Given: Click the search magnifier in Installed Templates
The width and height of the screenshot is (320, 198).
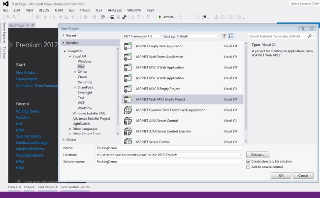Looking at the screenshot, I should click(310, 36).
